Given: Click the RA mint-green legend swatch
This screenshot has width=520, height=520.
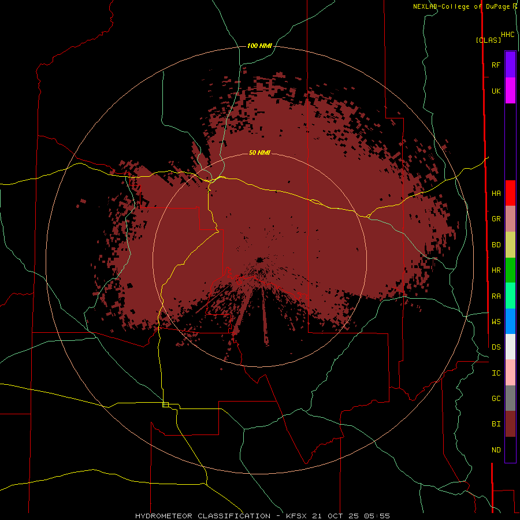Looking at the screenshot, I should (x=510, y=296).
